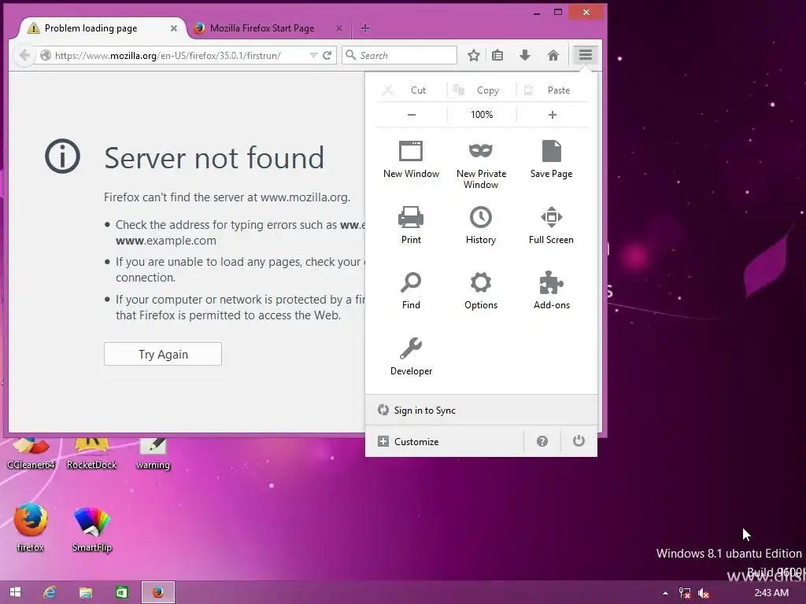Open Find in menu panel
This screenshot has width=806, height=604.
click(x=411, y=291)
